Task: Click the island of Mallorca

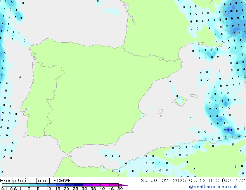Action: (x=180, y=102)
